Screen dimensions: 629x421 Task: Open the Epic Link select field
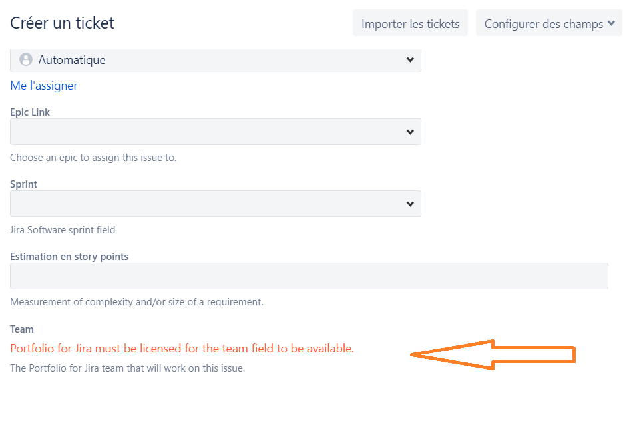216,132
